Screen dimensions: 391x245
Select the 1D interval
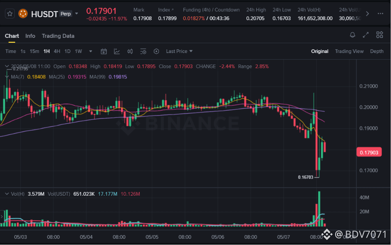67,51
